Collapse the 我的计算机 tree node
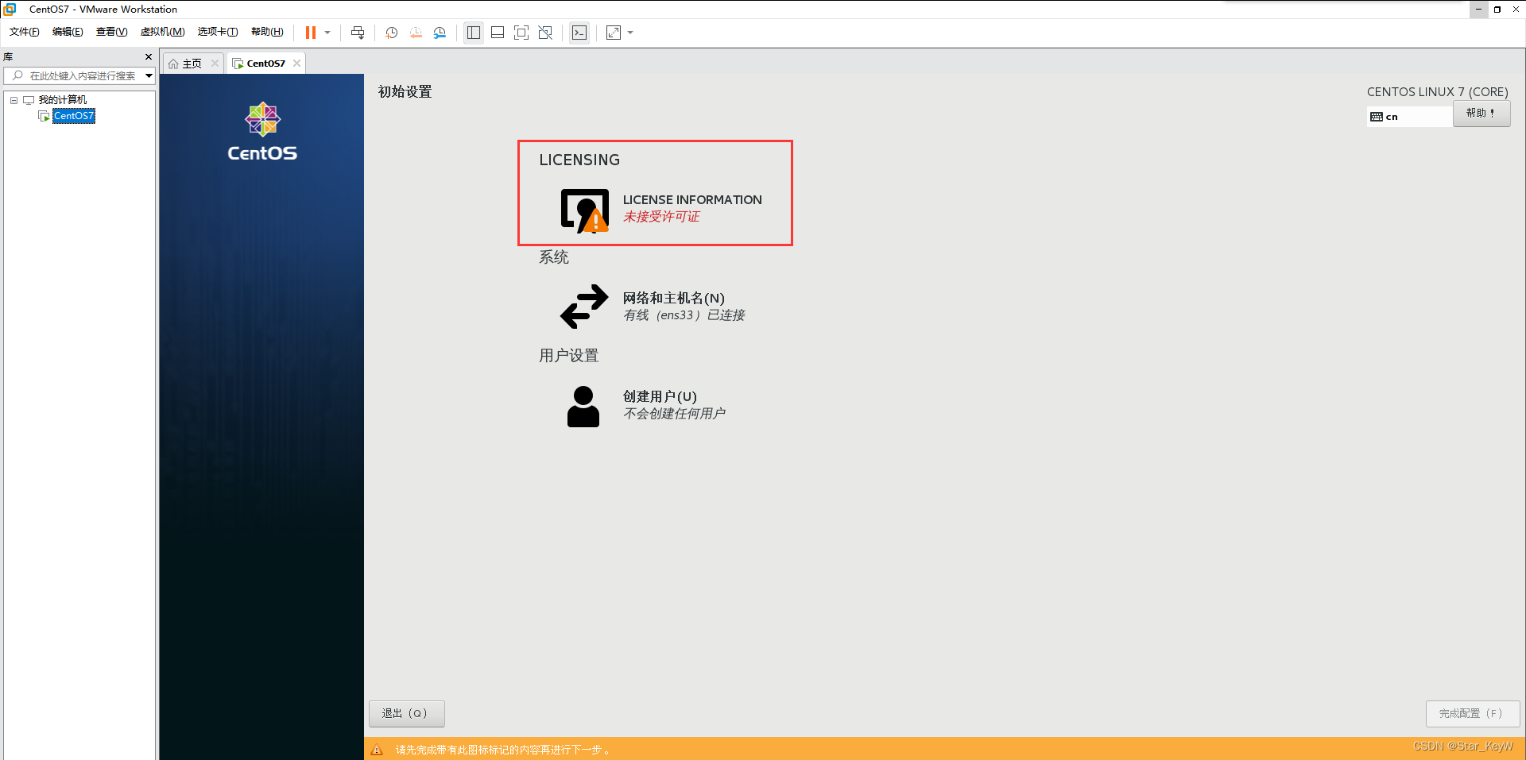Screen dimensions: 1526x760 pyautogui.click(x=13, y=99)
